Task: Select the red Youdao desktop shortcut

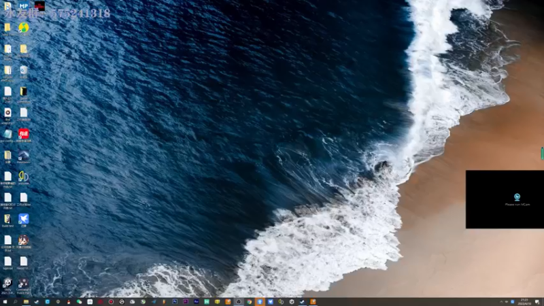Action: 24,135
